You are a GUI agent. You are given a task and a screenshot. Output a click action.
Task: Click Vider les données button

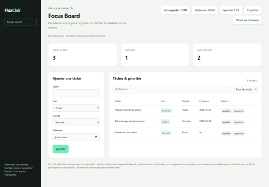(x=247, y=20)
